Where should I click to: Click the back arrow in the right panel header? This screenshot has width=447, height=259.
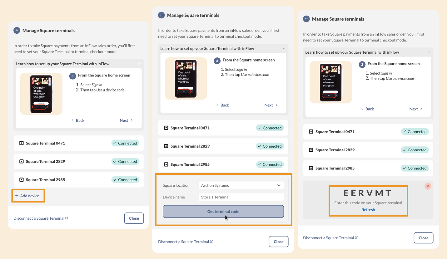tap(306, 19)
